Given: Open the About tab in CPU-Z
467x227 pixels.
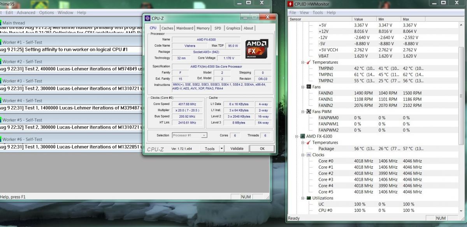Looking at the screenshot, I should [248, 28].
